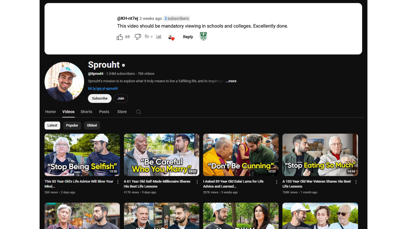Switch to the Shorts tab
407x229 pixels.
[x=86, y=112]
